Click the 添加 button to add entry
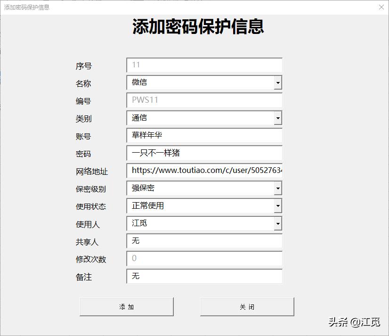Screen dimensions: 389x336 tap(126, 306)
